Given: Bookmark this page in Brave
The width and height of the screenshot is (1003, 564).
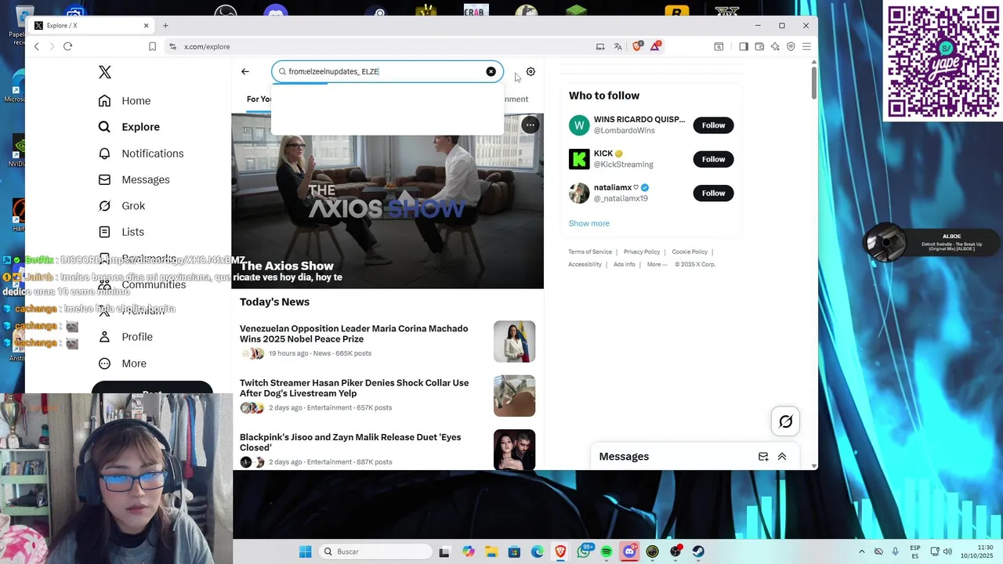Looking at the screenshot, I should pyautogui.click(x=152, y=46).
